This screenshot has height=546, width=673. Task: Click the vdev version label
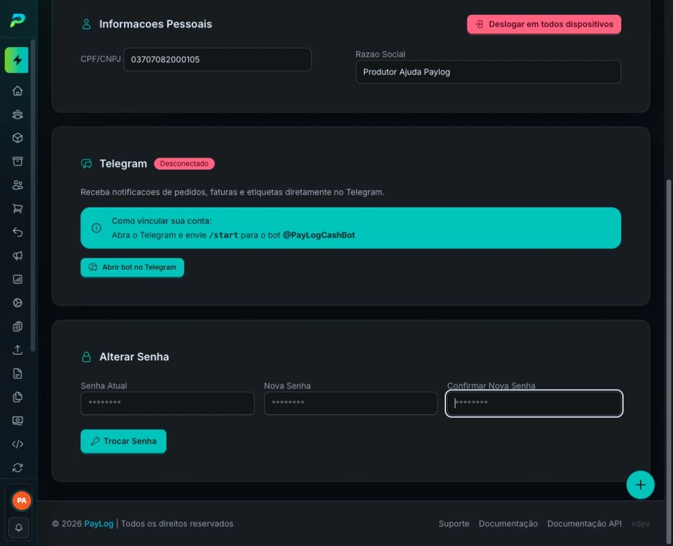click(640, 524)
